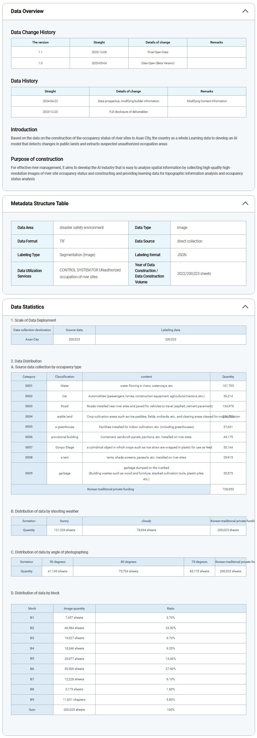Viewport: 257px width, 738px height.
Task: Click the Data Overview panel title
Action: click(x=27, y=11)
